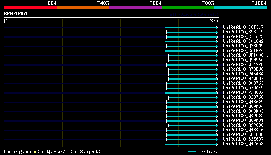Click the cyan alignment bar for UniRef100_Q43046
271x155 pixels.
point(191,130)
